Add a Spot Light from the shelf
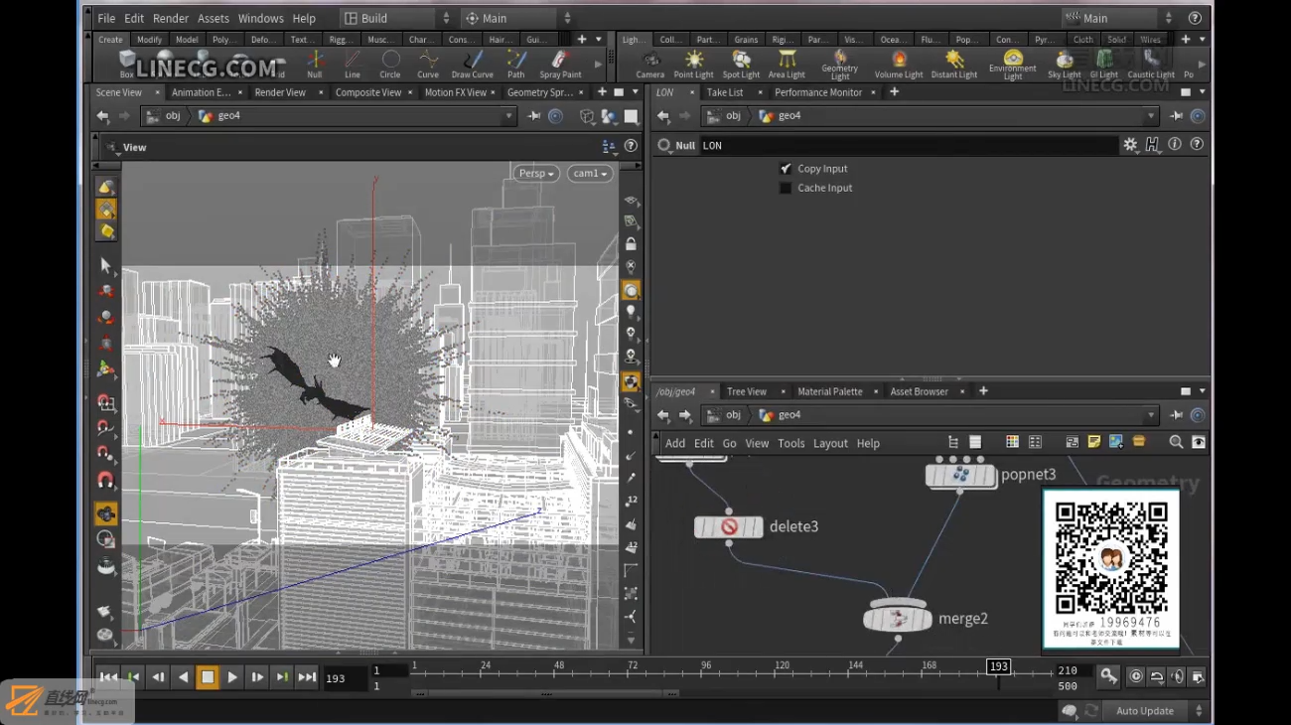This screenshot has height=725, width=1291. (741, 65)
